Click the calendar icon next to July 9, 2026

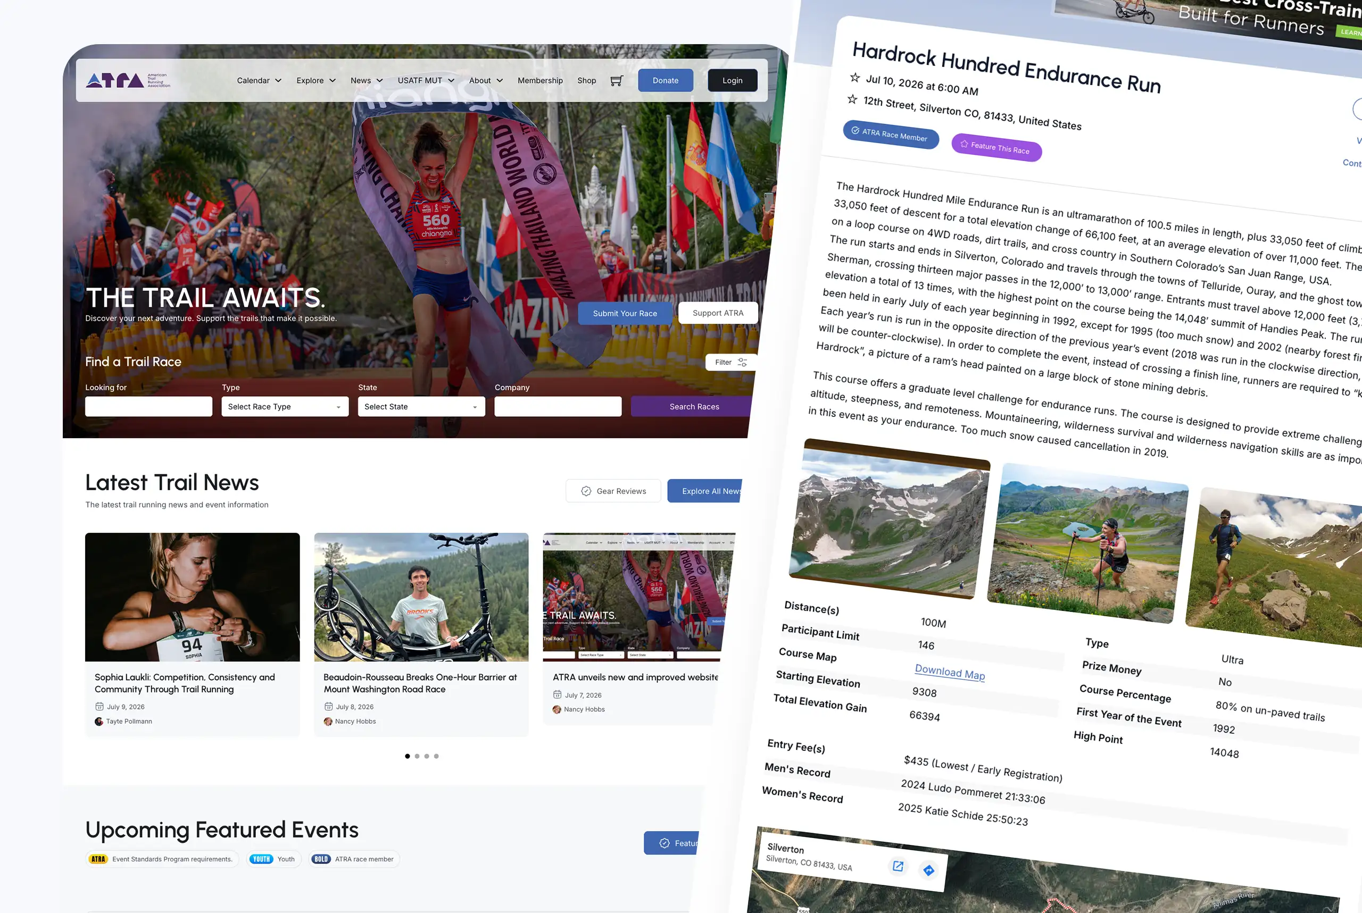pos(99,707)
